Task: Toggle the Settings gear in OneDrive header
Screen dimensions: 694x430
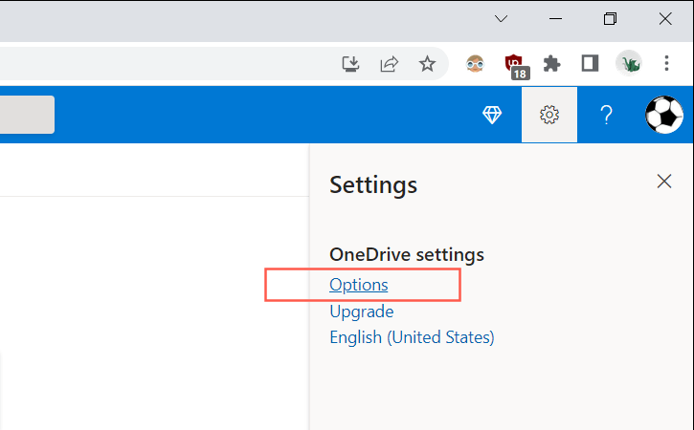Action: 549,115
